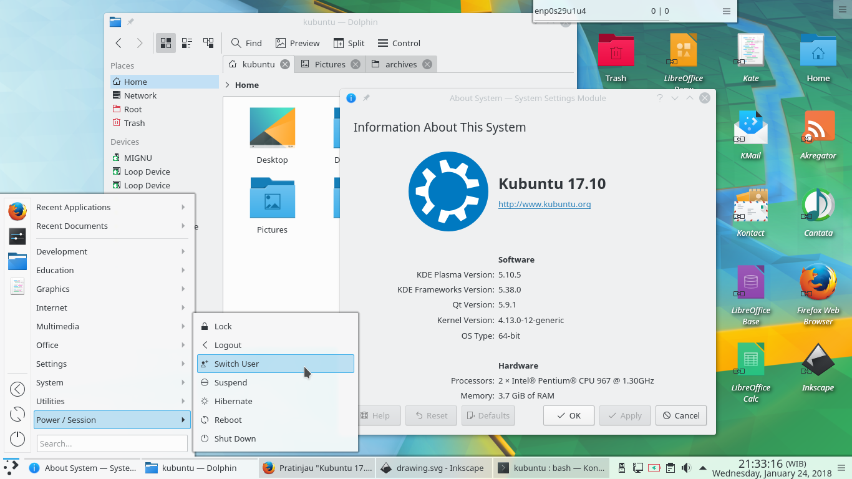852x479 pixels.
Task: Open the Control menu in Dolphin
Action: coord(399,43)
